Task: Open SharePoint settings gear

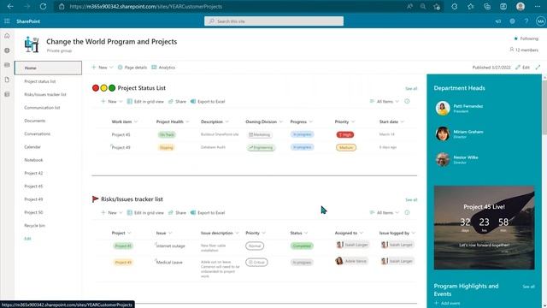Action: coord(512,21)
